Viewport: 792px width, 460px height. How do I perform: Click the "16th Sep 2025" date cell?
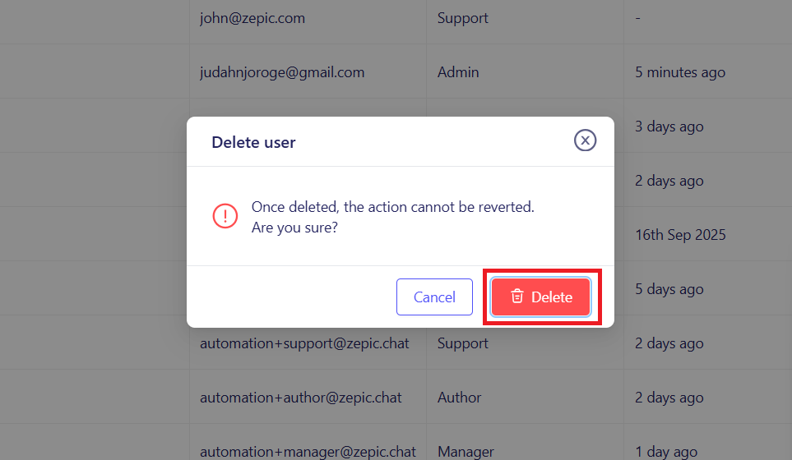click(x=680, y=235)
